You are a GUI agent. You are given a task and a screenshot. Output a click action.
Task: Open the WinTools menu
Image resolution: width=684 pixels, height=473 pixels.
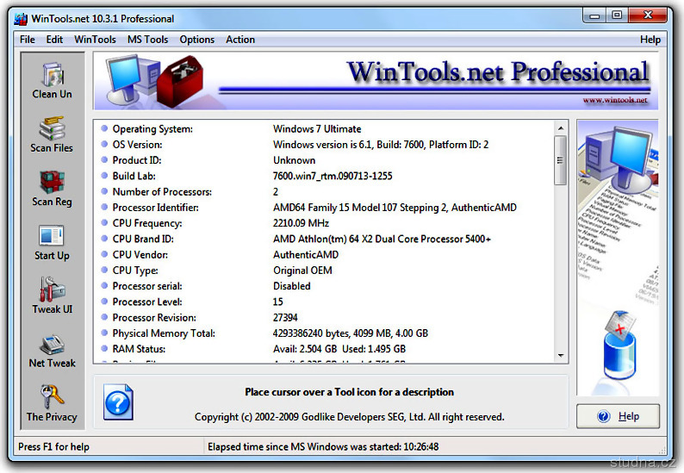[95, 40]
